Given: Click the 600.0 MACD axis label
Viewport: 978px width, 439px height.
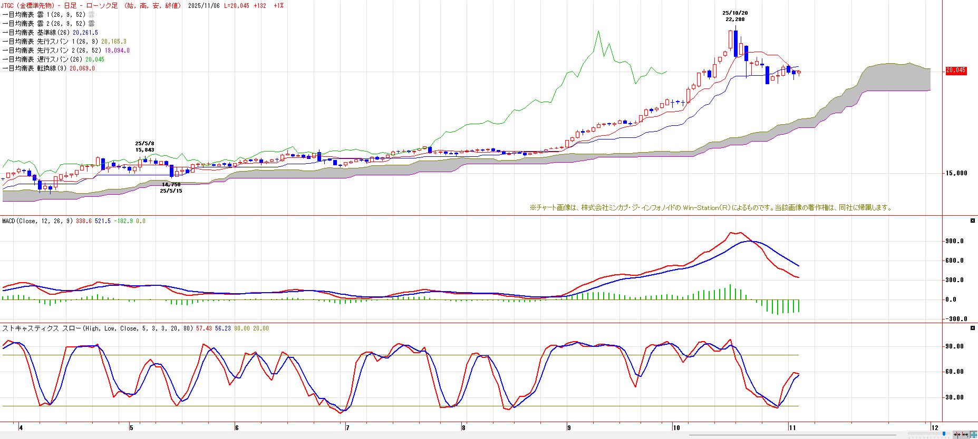Looking at the screenshot, I should point(955,261).
